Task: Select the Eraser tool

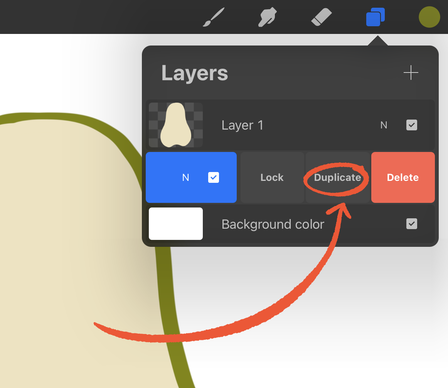Action: click(321, 18)
